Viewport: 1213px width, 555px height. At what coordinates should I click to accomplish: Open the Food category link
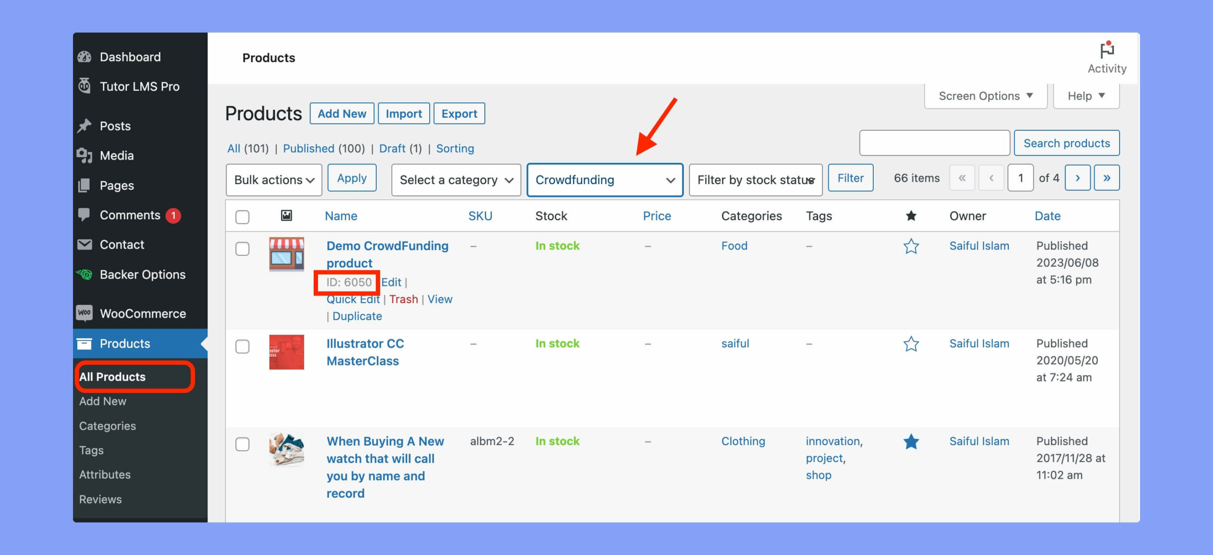pos(734,246)
